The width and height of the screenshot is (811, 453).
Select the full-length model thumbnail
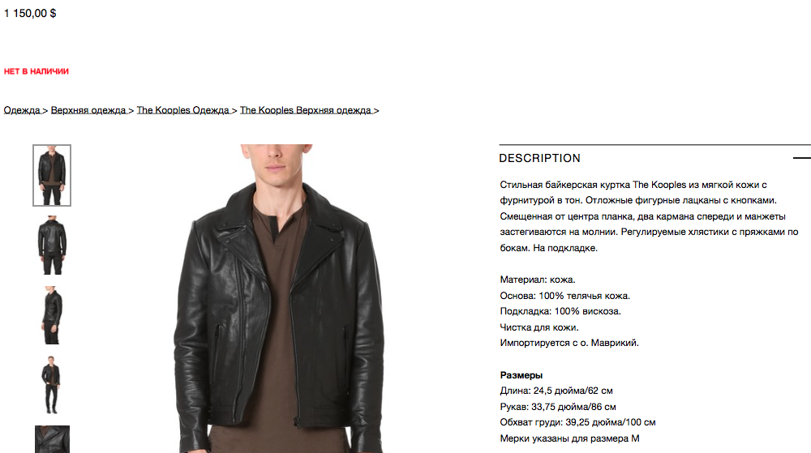click(x=52, y=385)
